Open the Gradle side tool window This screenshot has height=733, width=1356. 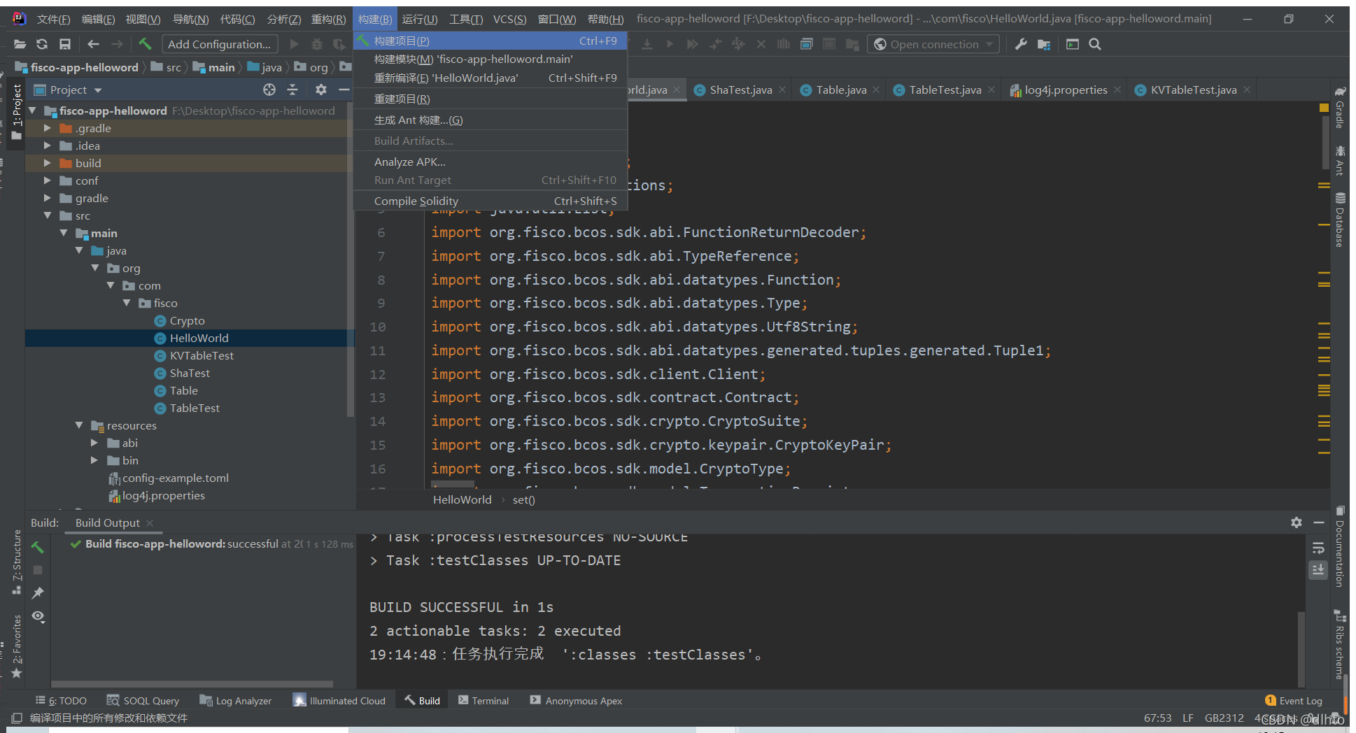1340,108
